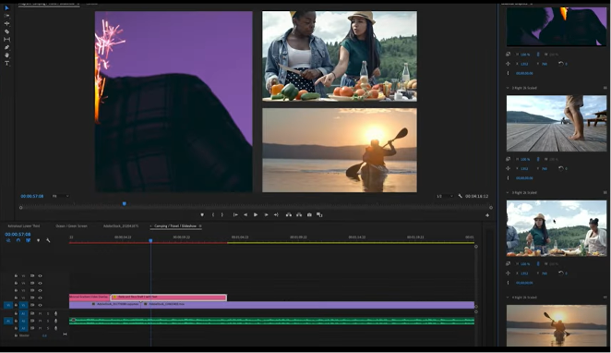Image resolution: width=611 pixels, height=353 pixels.
Task: Solo the second audio track with S
Action: [x=48, y=321]
